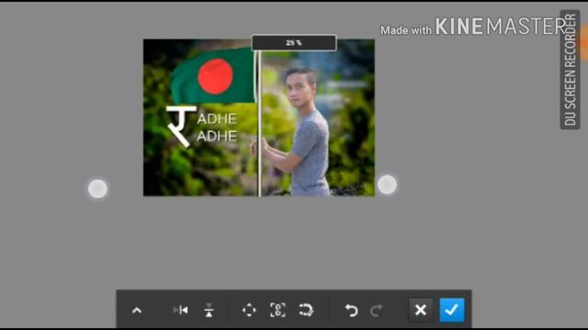Confirm the edit with the blue checkmark
Viewport: 588px width, 330px height.
(452, 310)
